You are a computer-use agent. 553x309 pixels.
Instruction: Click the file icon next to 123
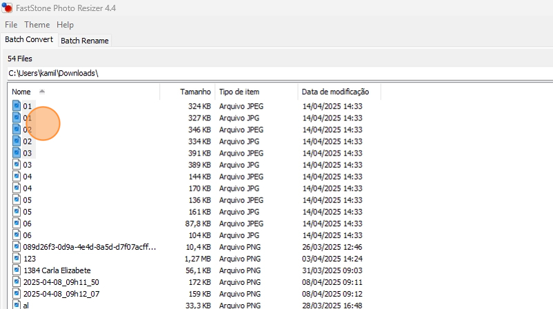17,259
